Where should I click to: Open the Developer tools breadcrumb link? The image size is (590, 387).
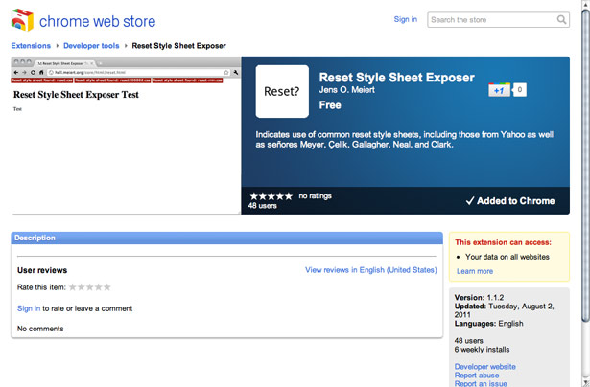91,46
